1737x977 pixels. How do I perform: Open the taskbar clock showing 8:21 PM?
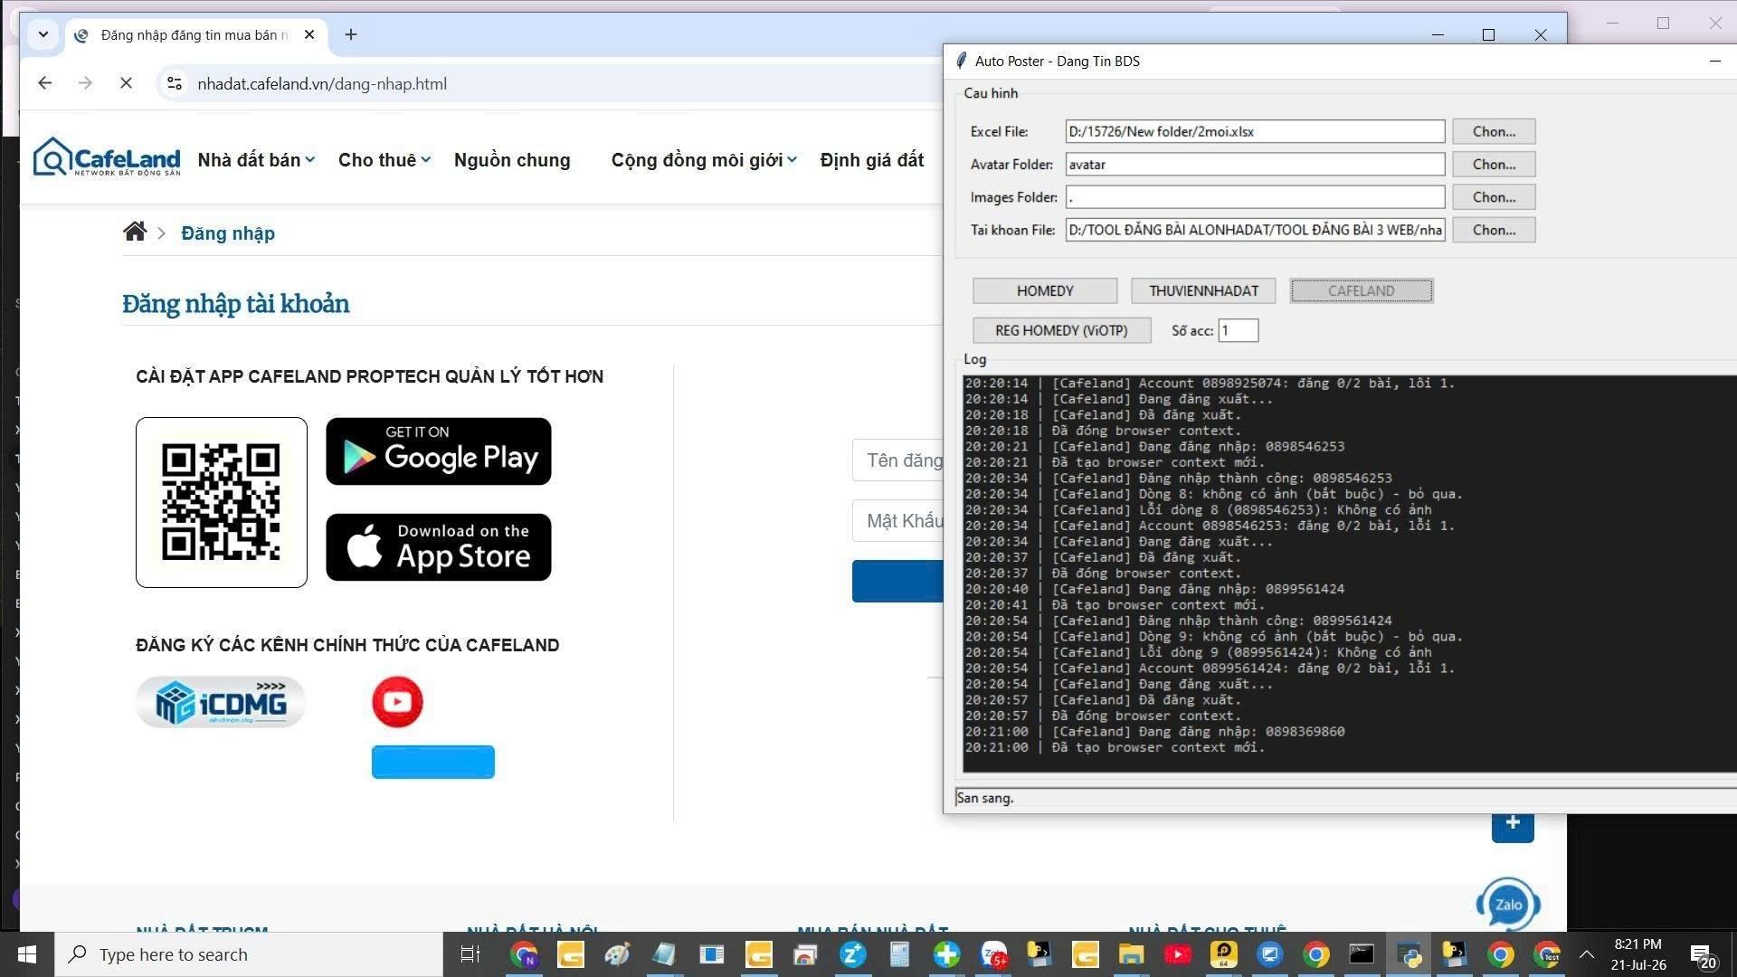pyautogui.click(x=1637, y=954)
